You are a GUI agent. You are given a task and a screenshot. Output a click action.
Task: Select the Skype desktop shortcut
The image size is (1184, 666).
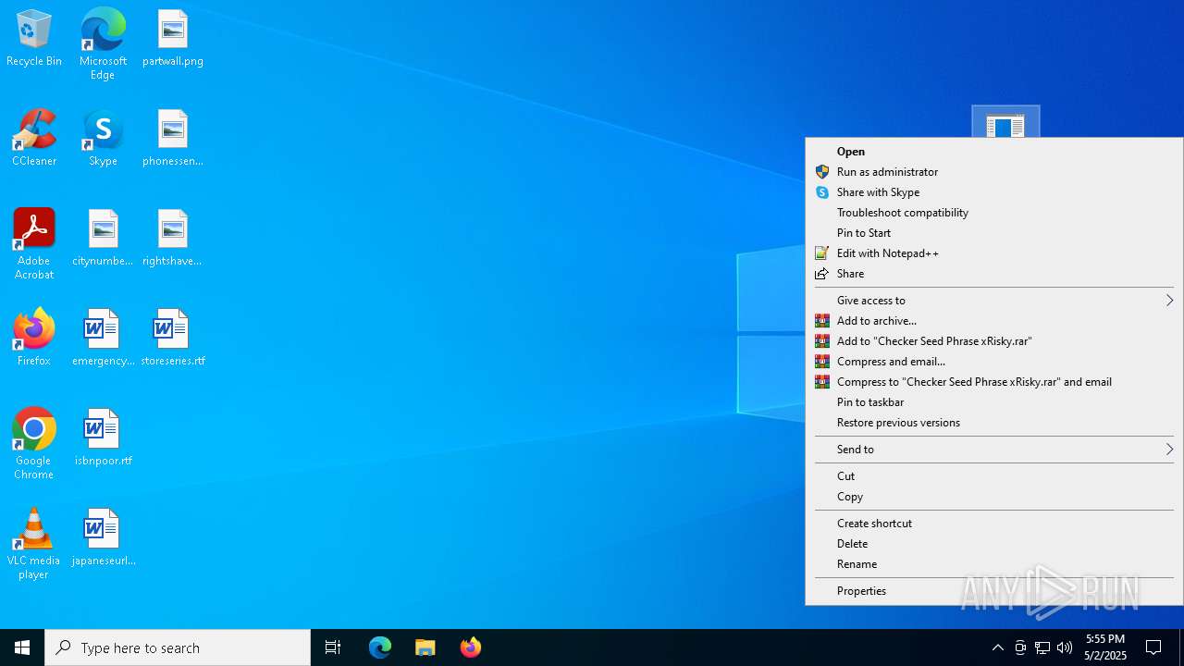103,139
